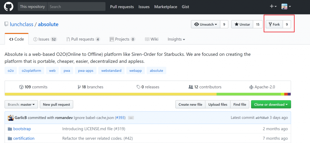The height and width of the screenshot is (143, 310).
Task: View the 18 branches
Action: (x=91, y=87)
